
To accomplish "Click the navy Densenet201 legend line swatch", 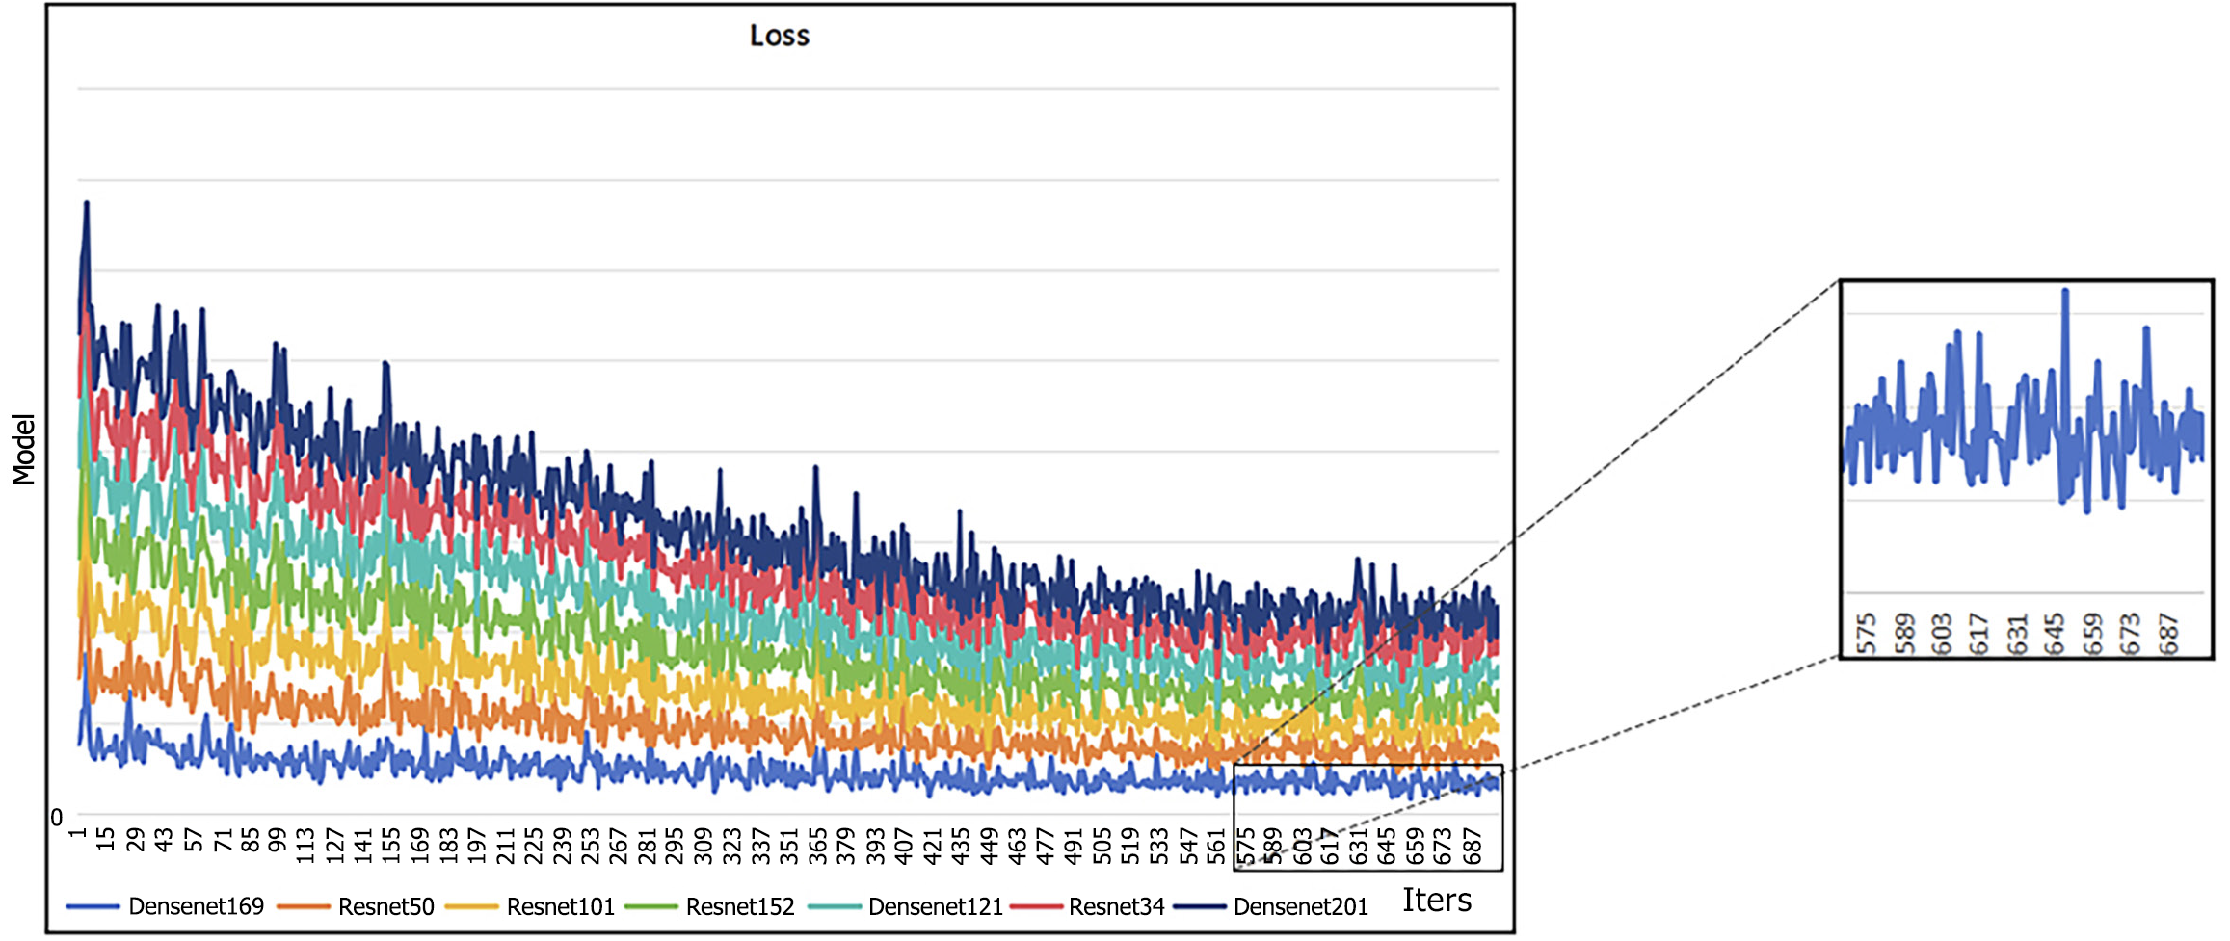I will 1200,906.
